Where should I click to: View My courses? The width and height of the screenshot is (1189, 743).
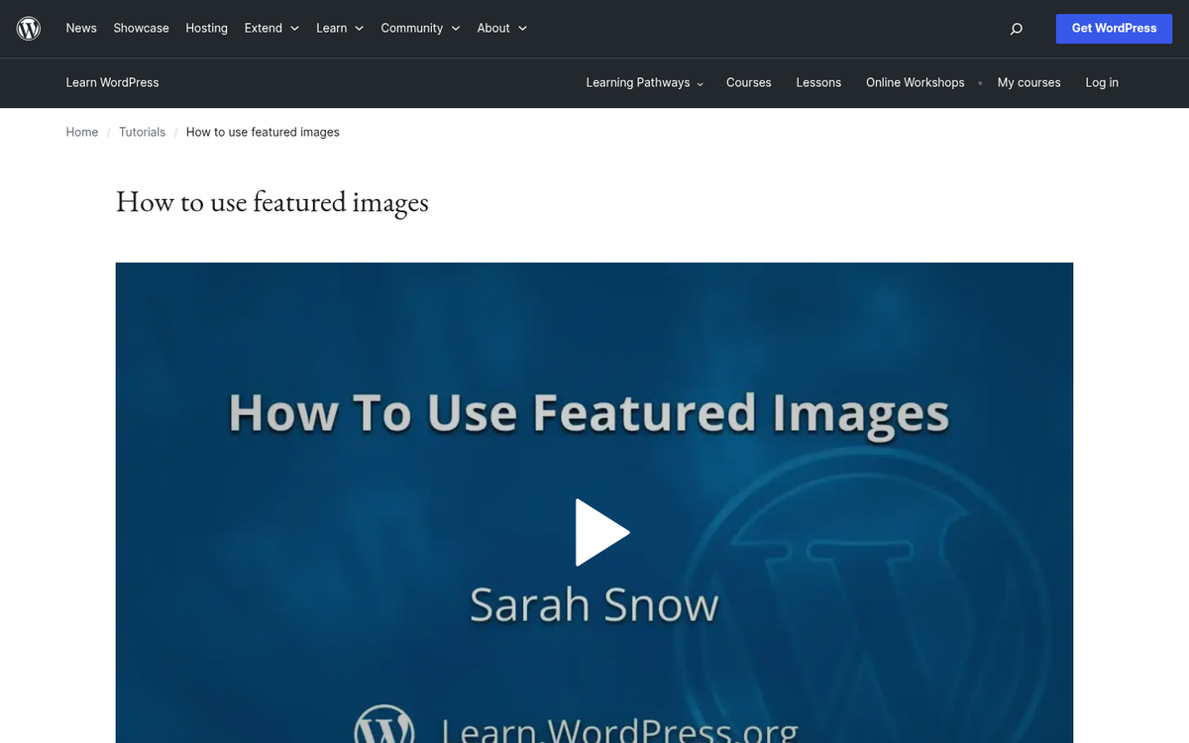1028,83
